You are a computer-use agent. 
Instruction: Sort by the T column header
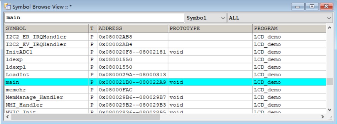93,29
